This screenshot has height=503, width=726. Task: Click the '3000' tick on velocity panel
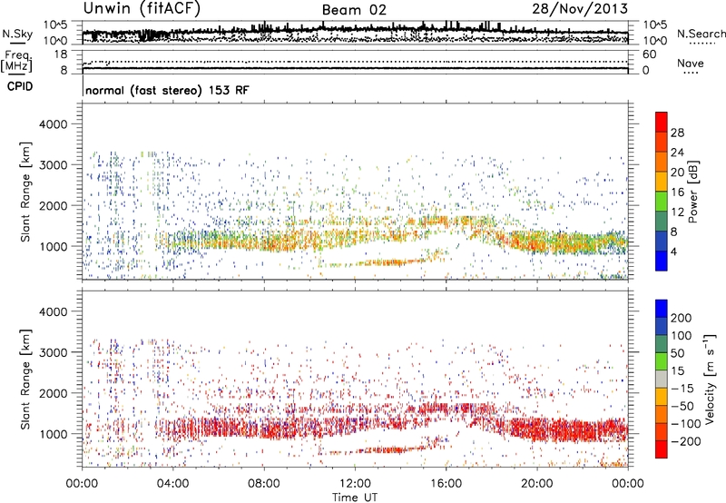pyautogui.click(x=53, y=352)
